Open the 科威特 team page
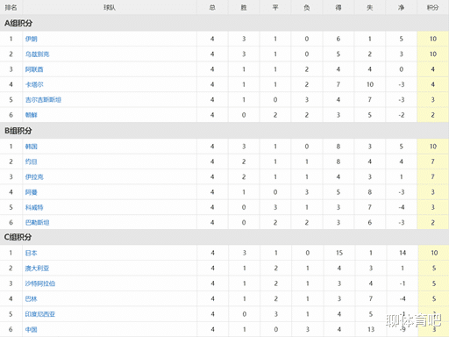449x337 pixels. coord(34,207)
